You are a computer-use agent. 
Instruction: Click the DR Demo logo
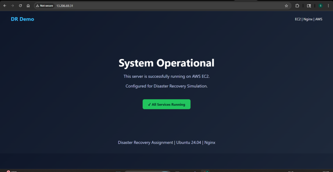click(x=22, y=19)
